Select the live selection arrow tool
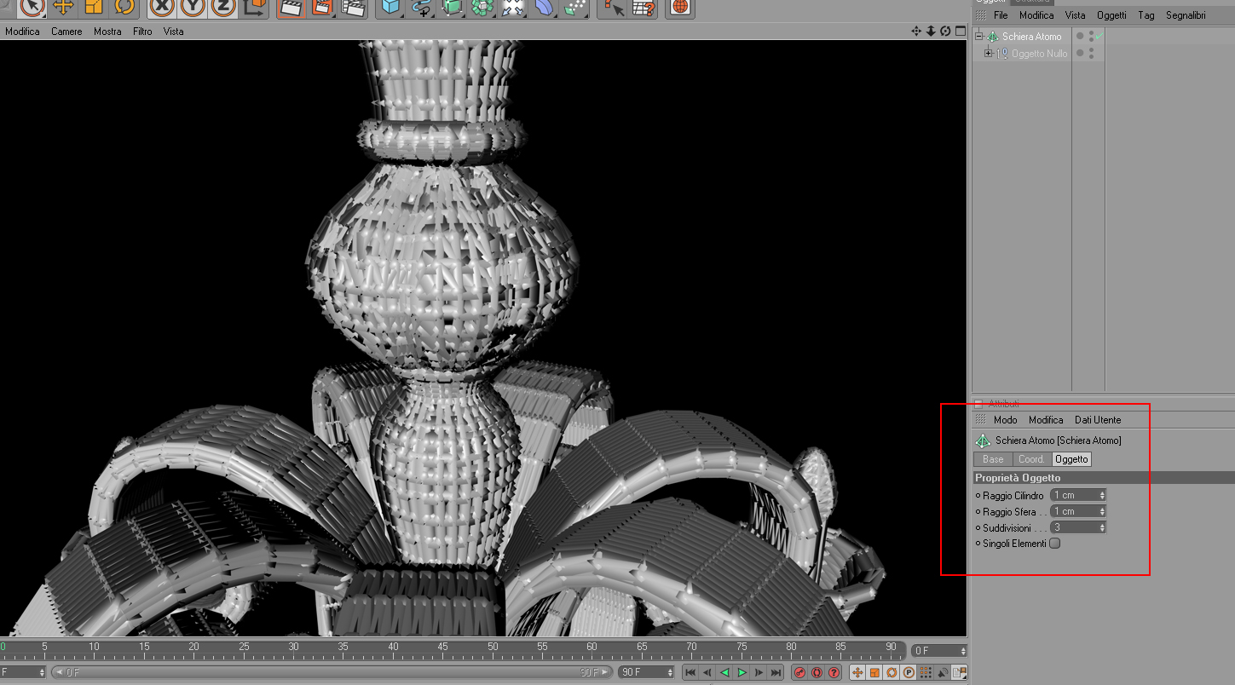The height and width of the screenshot is (685, 1235). 32,7
